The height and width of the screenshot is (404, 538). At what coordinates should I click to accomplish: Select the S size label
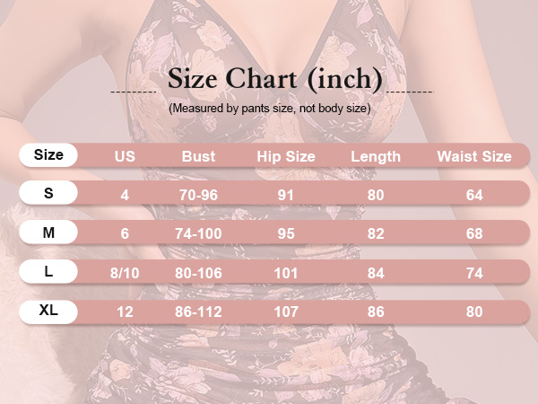[x=48, y=193]
